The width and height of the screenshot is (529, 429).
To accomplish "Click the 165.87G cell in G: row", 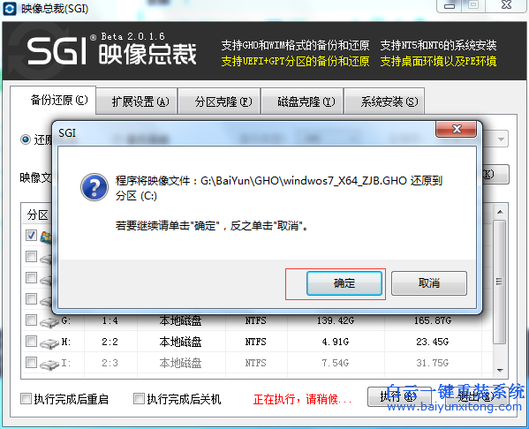I will pos(433,320).
